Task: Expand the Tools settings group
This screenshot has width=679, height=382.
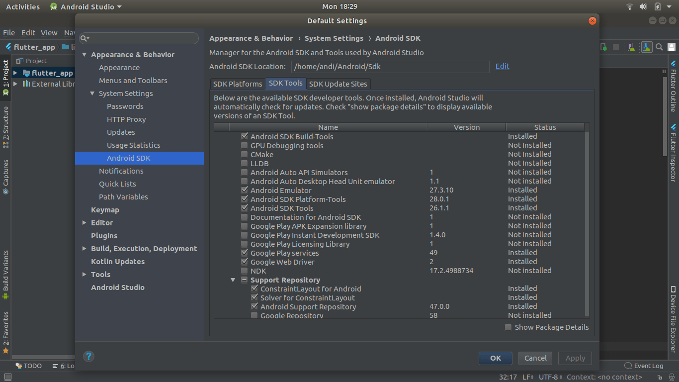Action: click(85, 275)
